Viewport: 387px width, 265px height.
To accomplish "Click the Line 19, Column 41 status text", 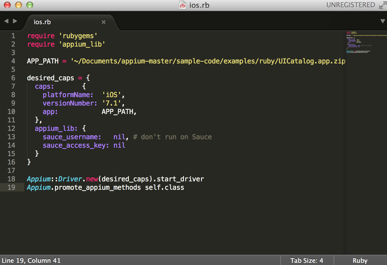I will (31, 261).
